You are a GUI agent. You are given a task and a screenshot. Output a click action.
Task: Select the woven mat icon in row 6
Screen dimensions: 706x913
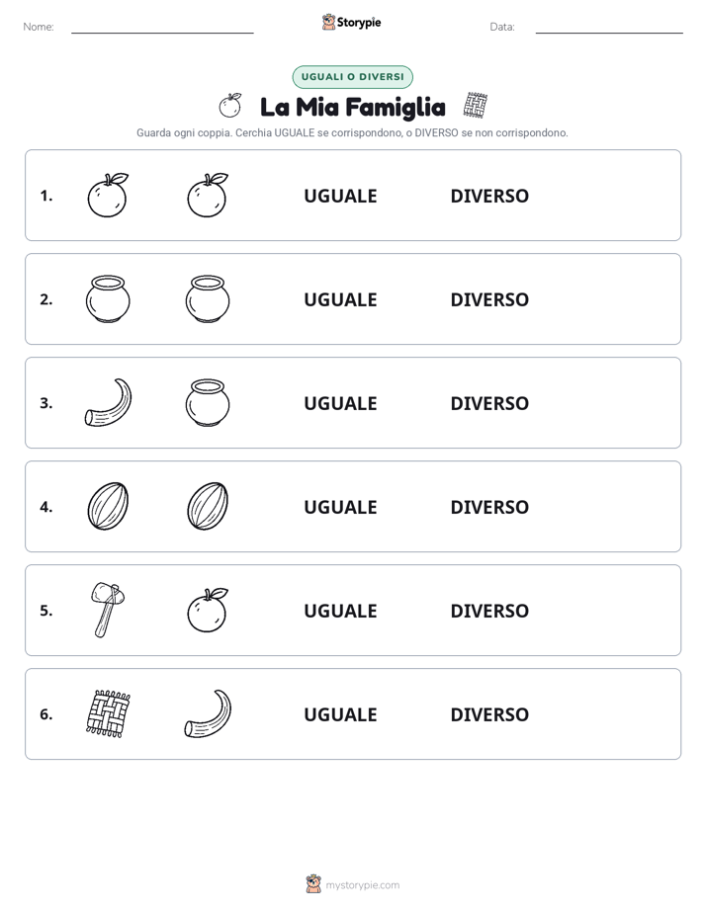(108, 713)
